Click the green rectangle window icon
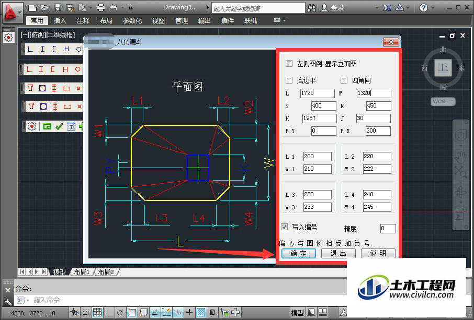 point(47,127)
